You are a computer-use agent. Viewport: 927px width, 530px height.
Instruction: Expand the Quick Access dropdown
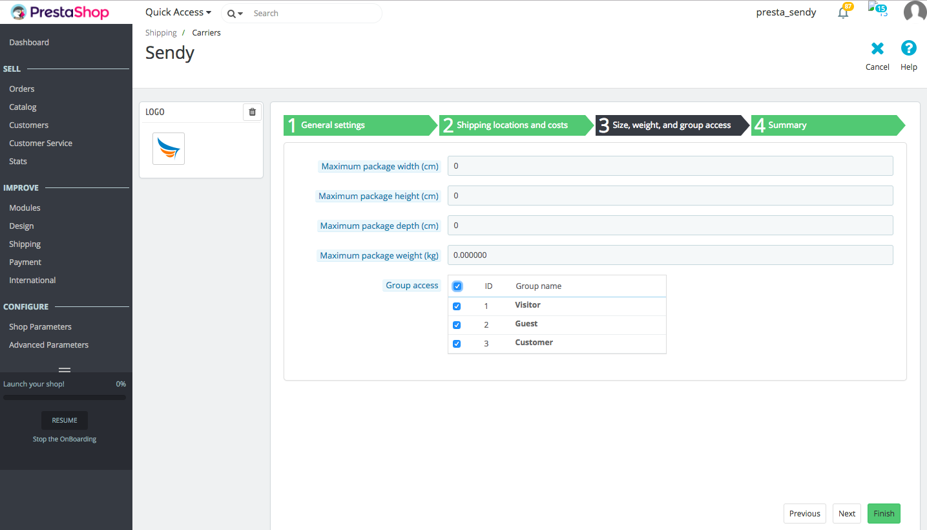coord(178,12)
